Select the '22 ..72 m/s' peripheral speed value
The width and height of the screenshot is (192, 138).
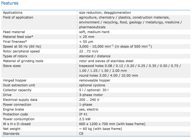click(x=88, y=51)
